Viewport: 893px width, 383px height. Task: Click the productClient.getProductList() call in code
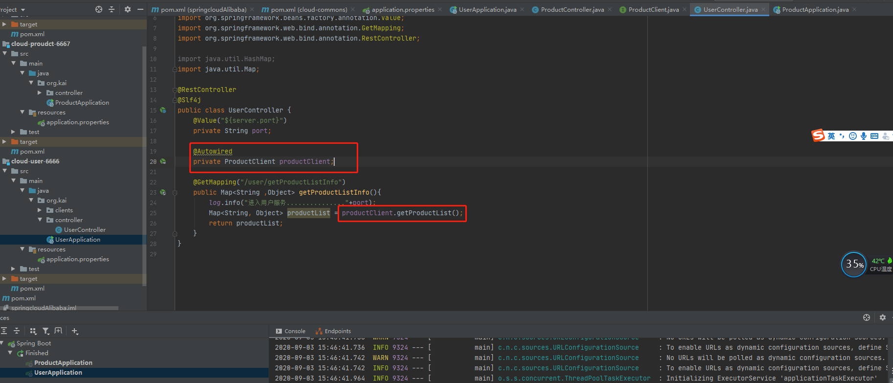402,213
